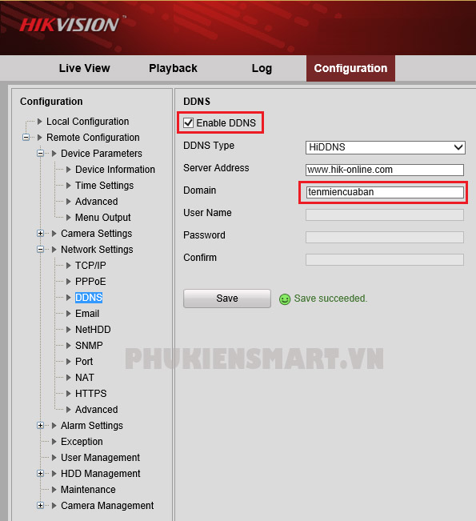This screenshot has width=476, height=521.
Task: Click the arrow icon beside Exception
Action: click(54, 441)
